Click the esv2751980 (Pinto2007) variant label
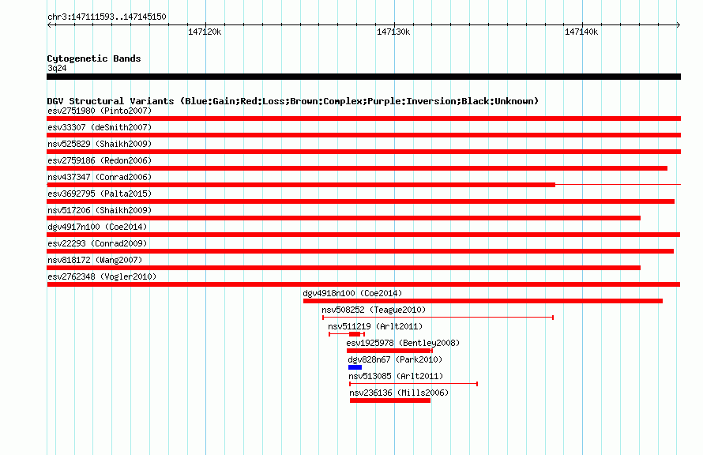Viewport: 703px width, 455px height. (x=100, y=111)
